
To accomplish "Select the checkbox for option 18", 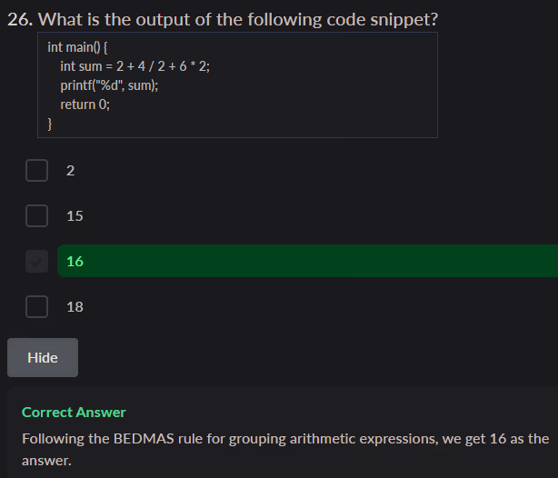I will pyautogui.click(x=36, y=306).
